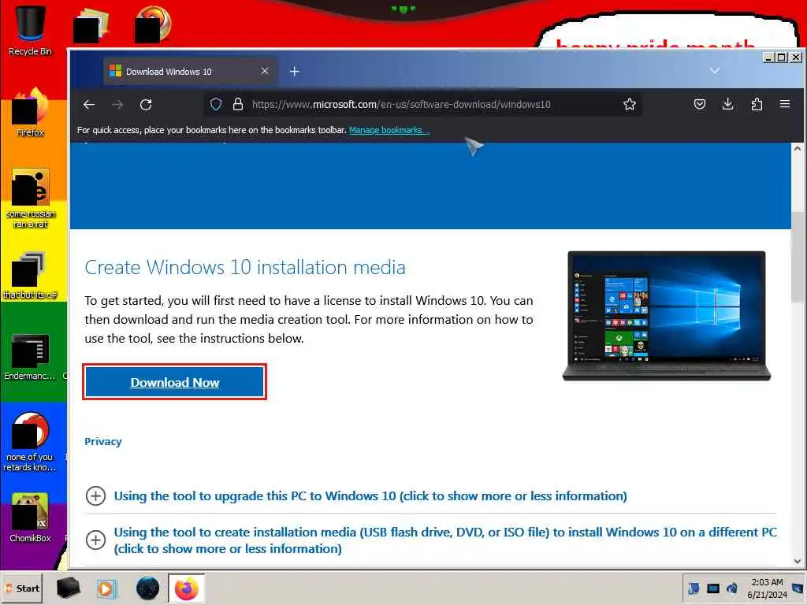Screen dimensions: 807x605
Task: Click the 'Create Windows 10 installation media' heading
Action: pos(245,268)
